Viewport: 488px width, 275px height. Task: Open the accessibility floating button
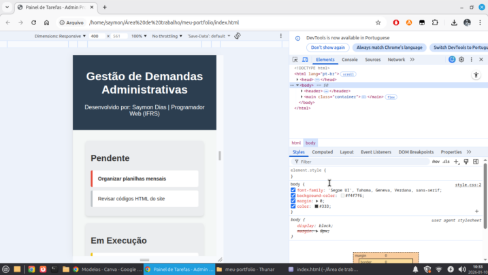[476, 75]
